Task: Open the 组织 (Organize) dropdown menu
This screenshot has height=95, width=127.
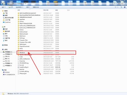Action: point(4,7)
